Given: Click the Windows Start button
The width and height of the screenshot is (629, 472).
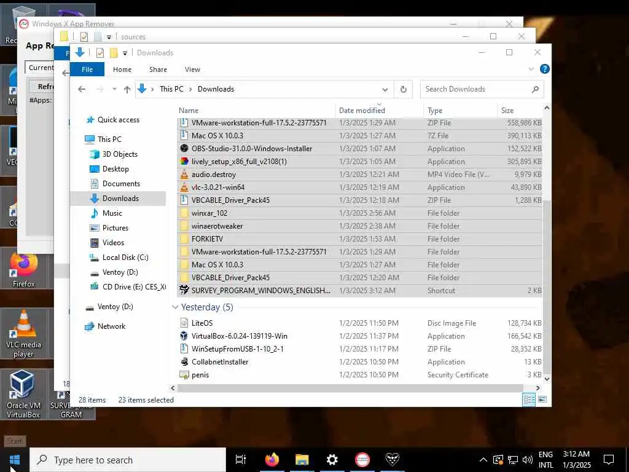Looking at the screenshot, I should point(15,460).
